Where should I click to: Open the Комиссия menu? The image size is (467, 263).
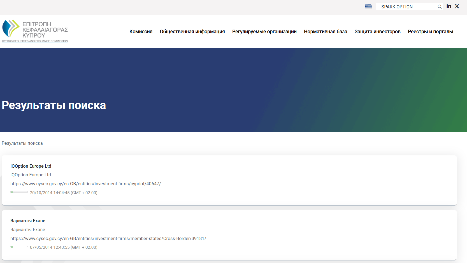tap(141, 32)
